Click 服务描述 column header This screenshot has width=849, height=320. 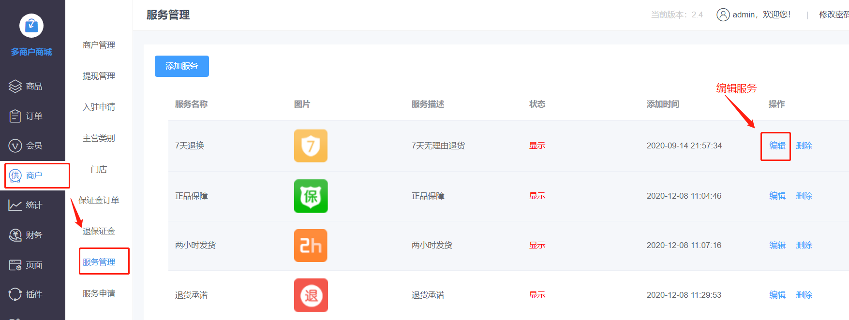pos(428,104)
